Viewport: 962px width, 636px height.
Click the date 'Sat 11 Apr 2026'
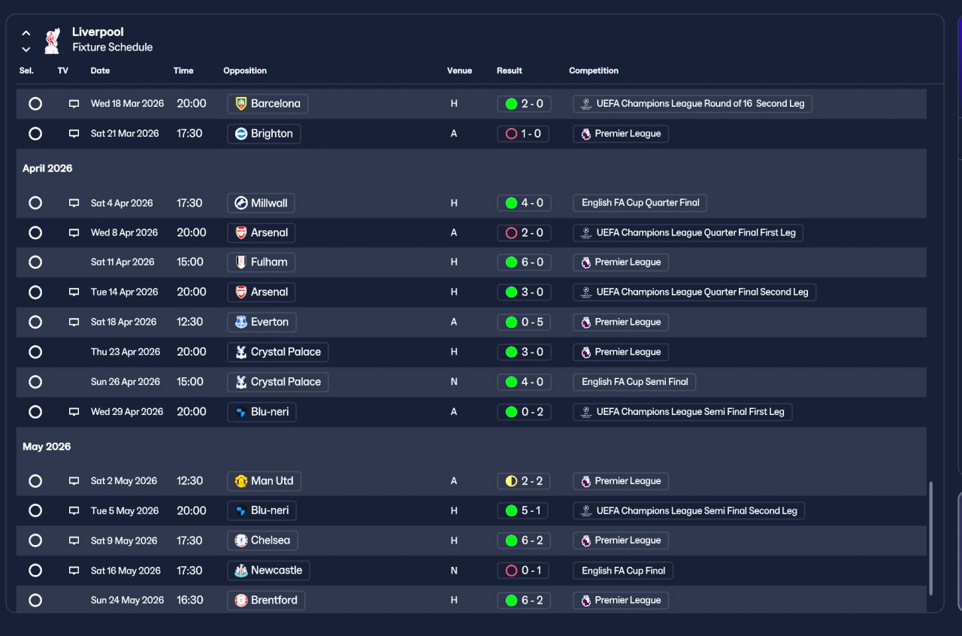[x=123, y=262]
